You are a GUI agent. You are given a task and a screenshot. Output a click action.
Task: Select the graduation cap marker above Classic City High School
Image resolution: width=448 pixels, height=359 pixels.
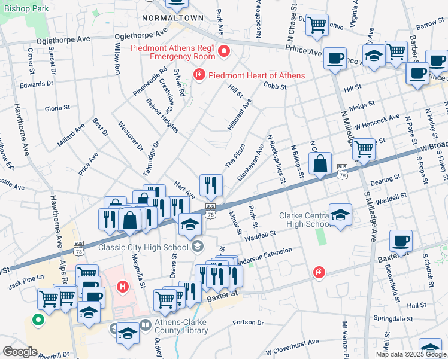(190, 226)
